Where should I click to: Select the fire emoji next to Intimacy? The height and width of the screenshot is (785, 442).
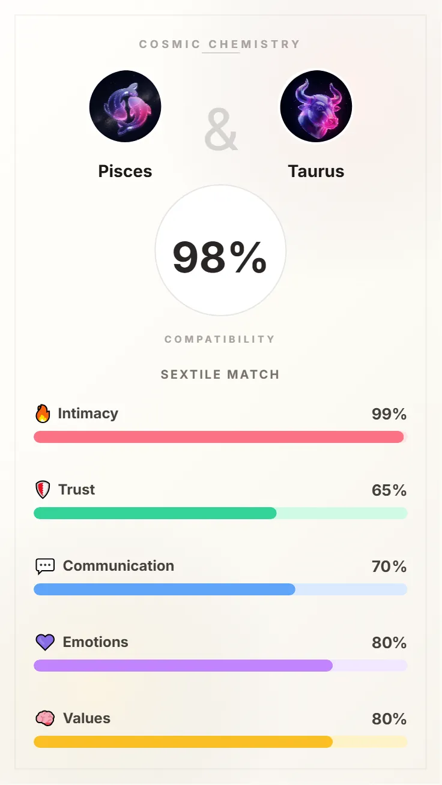click(43, 413)
